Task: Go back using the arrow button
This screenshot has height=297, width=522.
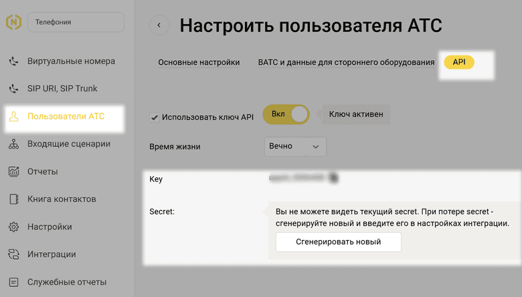Action: tap(159, 25)
